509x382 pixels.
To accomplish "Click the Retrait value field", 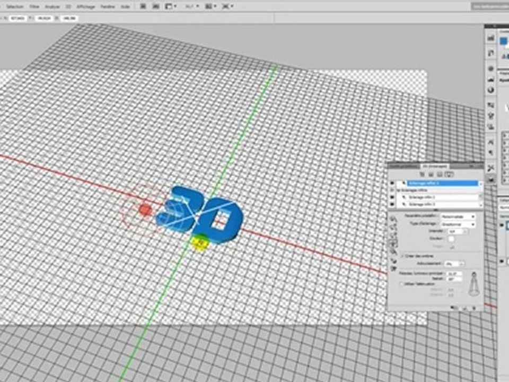I will click(x=454, y=279).
